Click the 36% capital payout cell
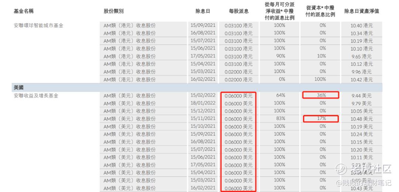 (x=321, y=95)
